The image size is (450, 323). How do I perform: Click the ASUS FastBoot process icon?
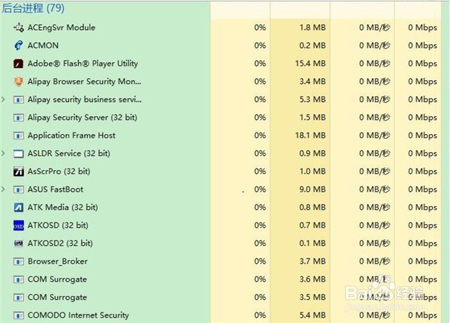click(19, 190)
